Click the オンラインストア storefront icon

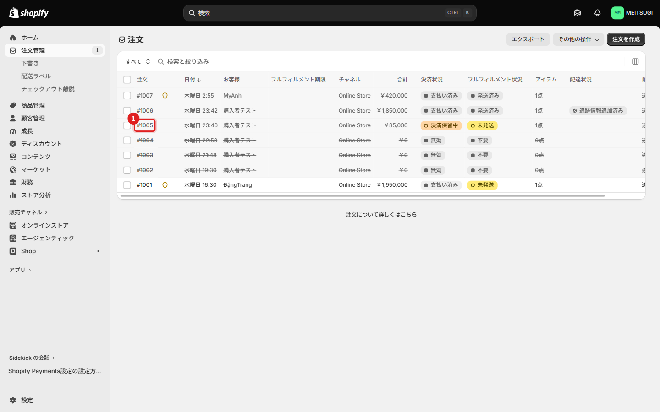coord(13,225)
